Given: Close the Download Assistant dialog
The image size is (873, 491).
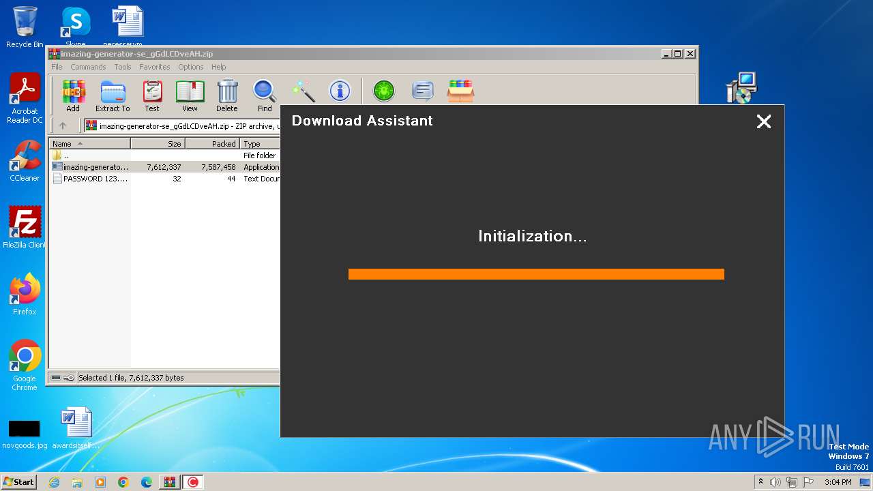Looking at the screenshot, I should click(764, 121).
